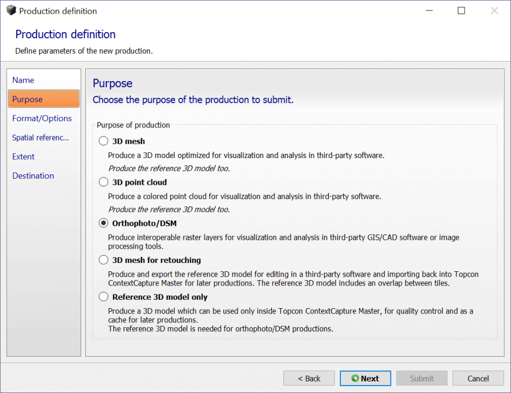
Task: Go to the Purpose step
Action: pos(27,99)
